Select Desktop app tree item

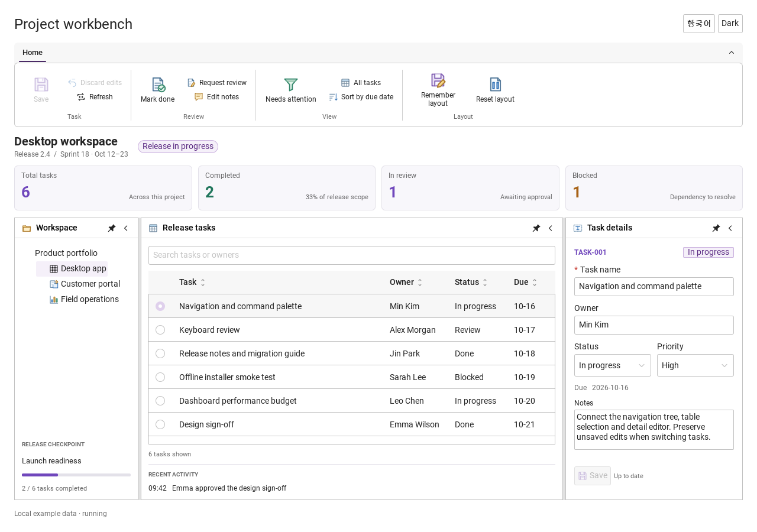click(72, 268)
